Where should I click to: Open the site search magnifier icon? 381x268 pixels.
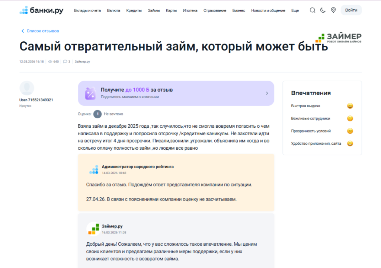[x=313, y=10]
